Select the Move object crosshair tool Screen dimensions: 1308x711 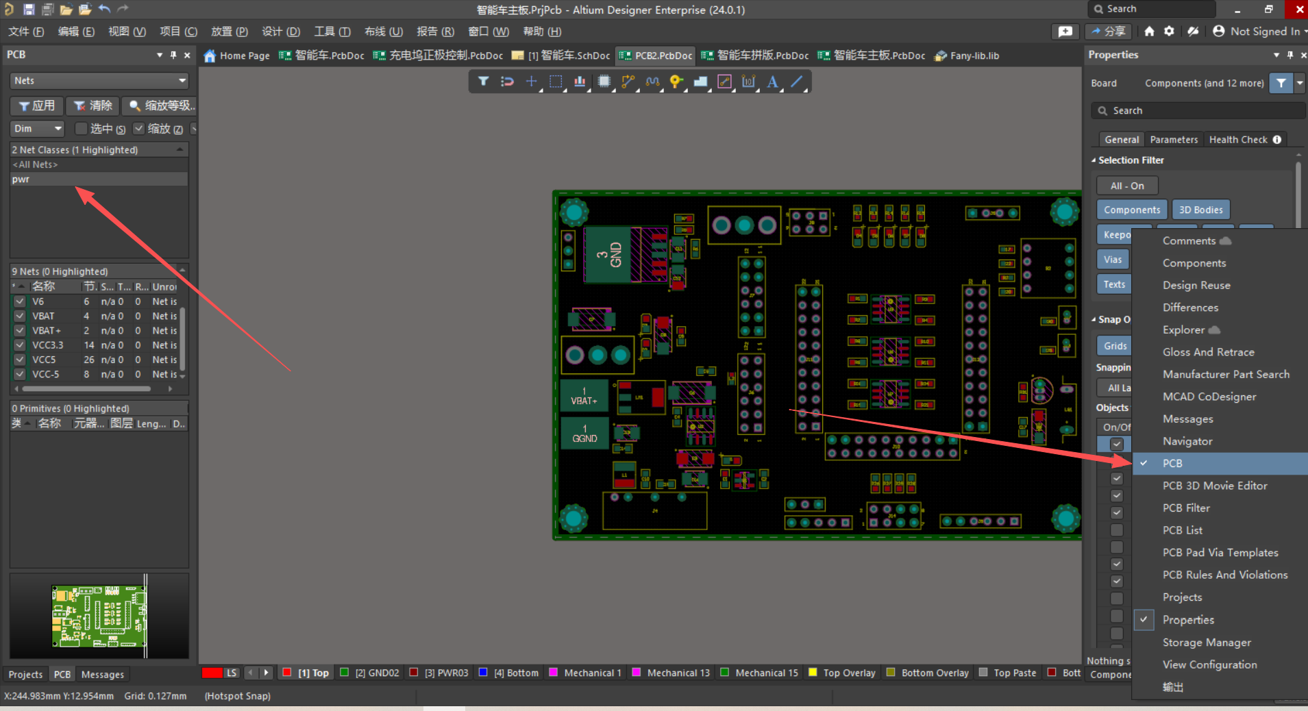pyautogui.click(x=531, y=82)
